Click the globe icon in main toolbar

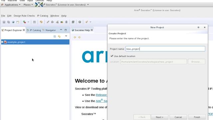[x=13, y=22]
